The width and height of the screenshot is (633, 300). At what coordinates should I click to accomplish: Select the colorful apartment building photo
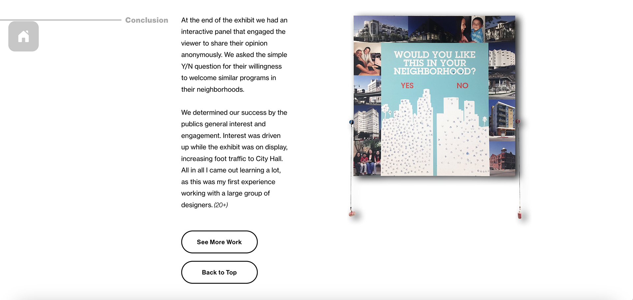(x=502, y=119)
